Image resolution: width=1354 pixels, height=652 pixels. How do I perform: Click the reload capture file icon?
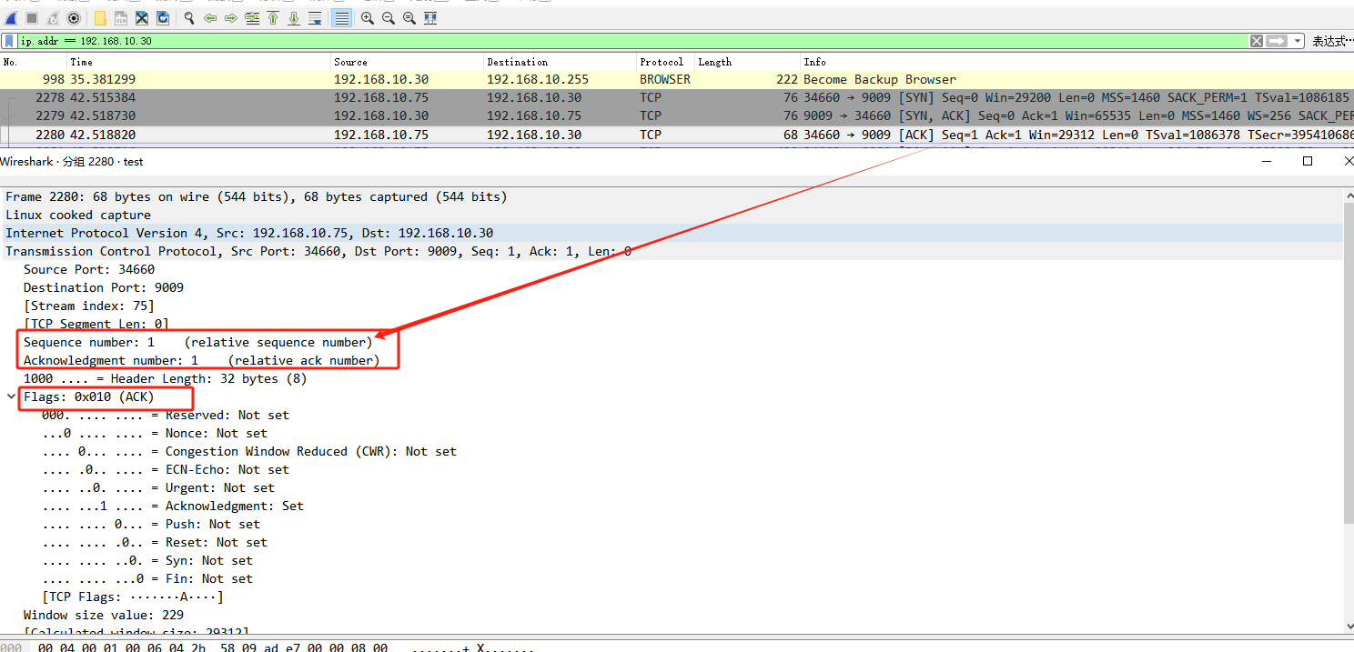(x=162, y=18)
